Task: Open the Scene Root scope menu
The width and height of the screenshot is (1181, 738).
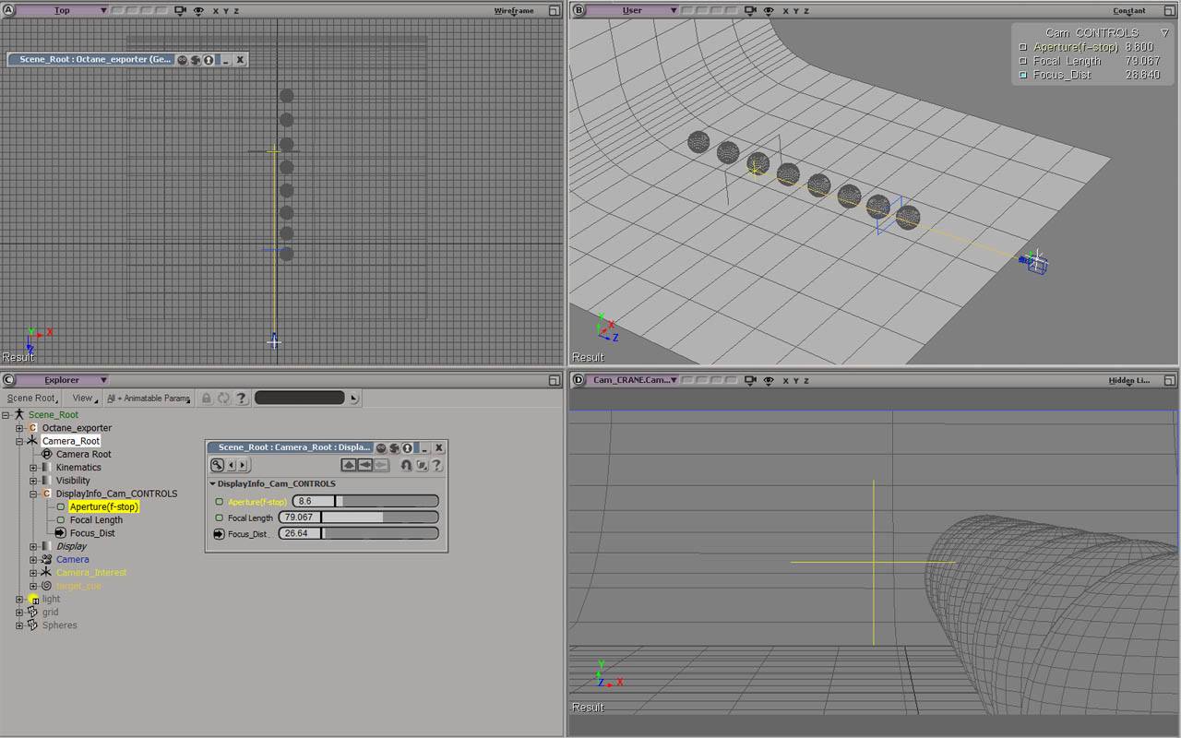Action: tap(33, 399)
